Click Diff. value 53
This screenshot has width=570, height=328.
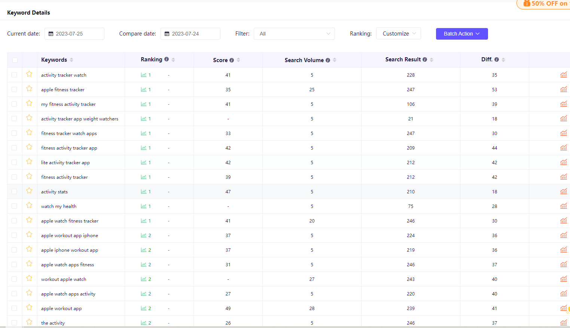point(494,89)
